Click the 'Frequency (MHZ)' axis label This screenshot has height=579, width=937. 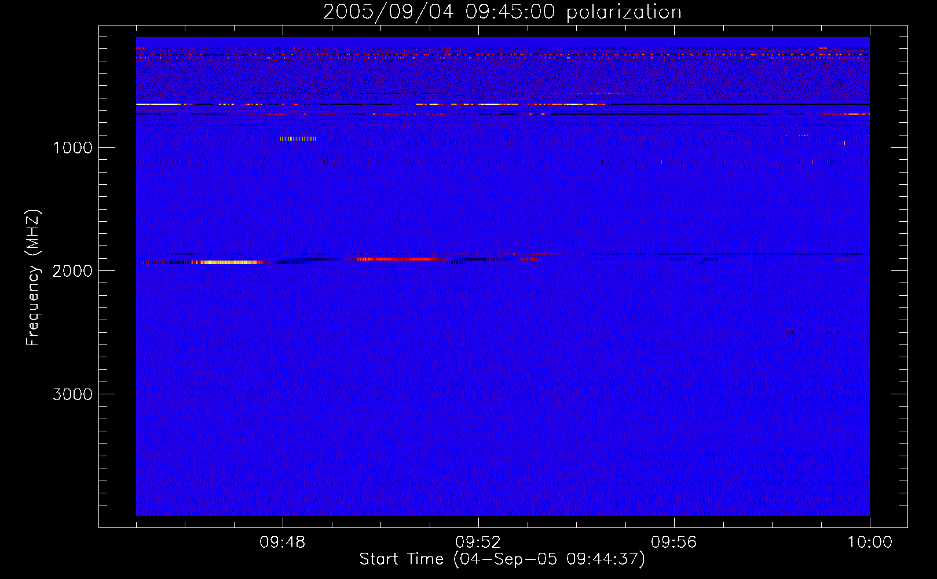click(x=33, y=278)
